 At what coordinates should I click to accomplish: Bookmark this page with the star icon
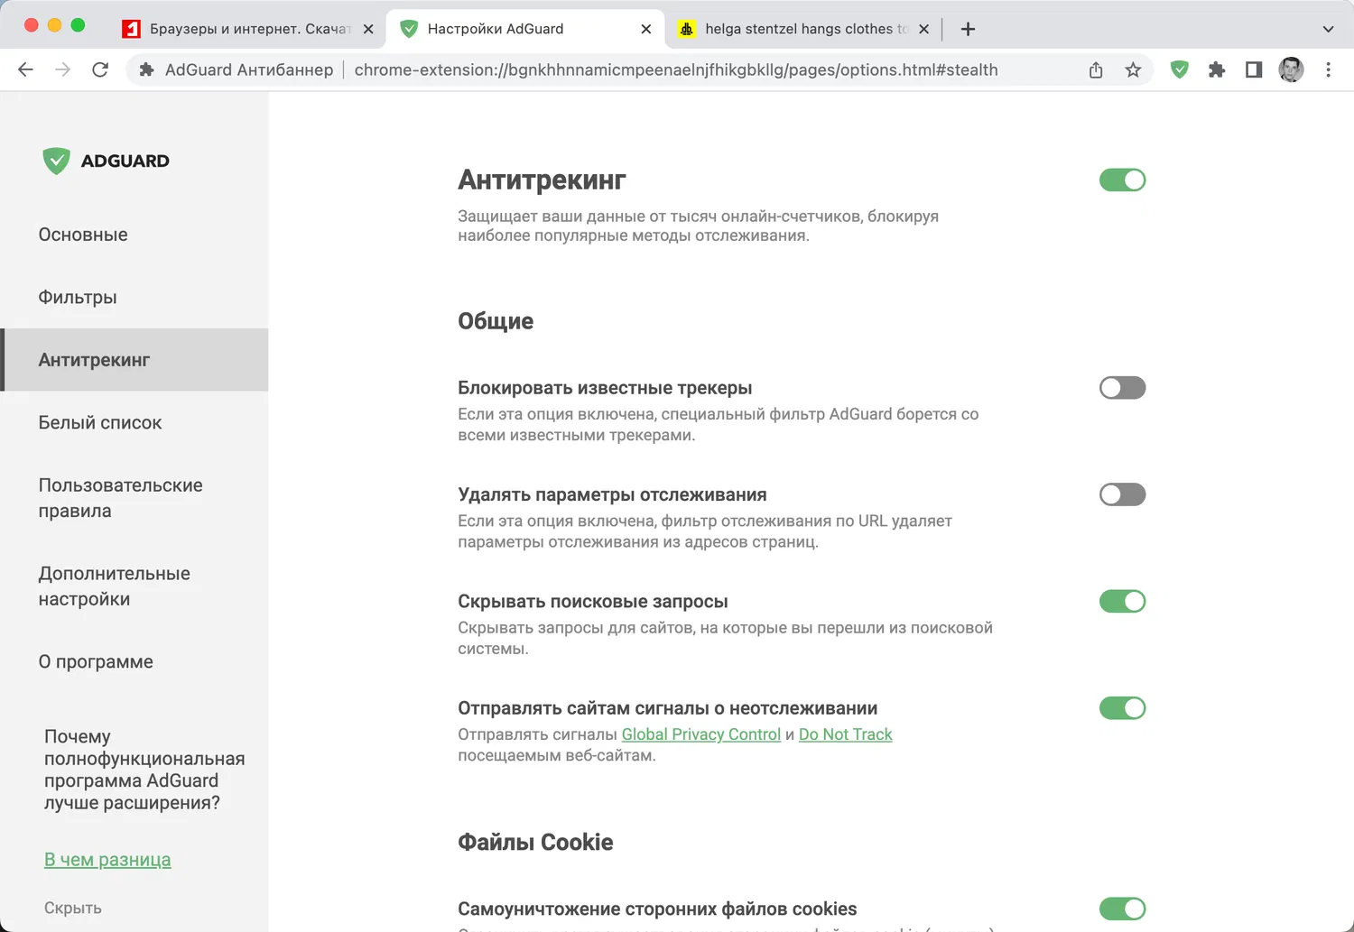click(1133, 69)
